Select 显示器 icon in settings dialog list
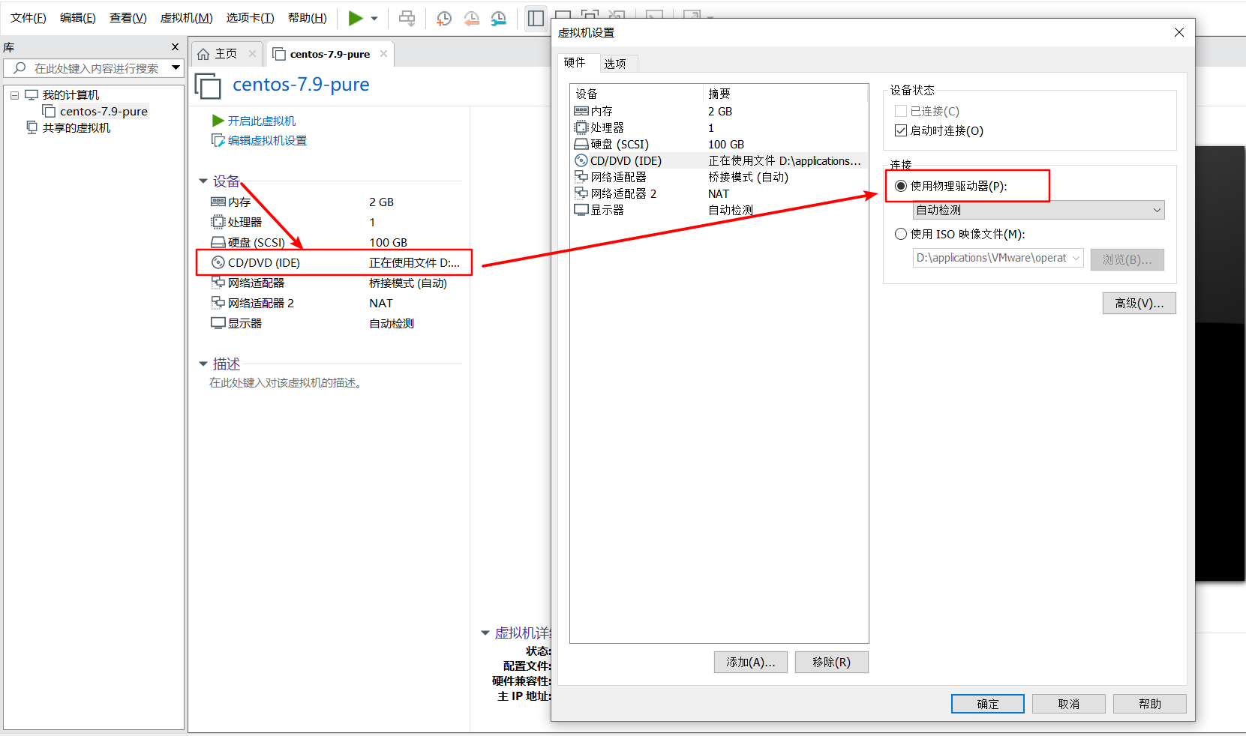The width and height of the screenshot is (1246, 736). (581, 210)
